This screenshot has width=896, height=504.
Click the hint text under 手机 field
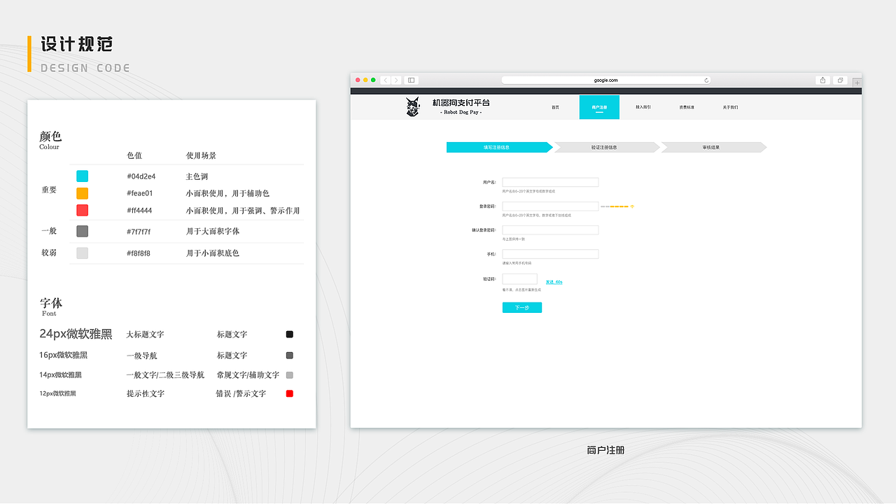coord(517,263)
